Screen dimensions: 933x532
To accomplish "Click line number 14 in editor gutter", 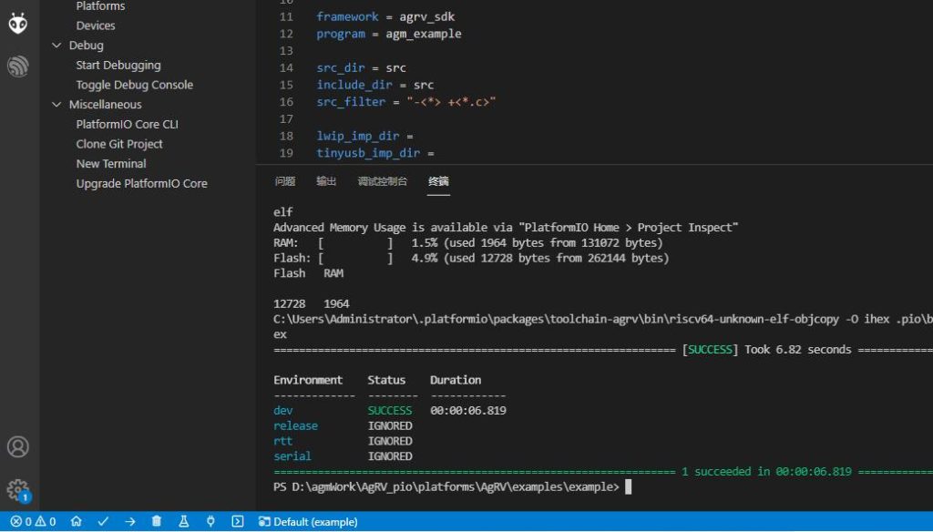I will [286, 67].
